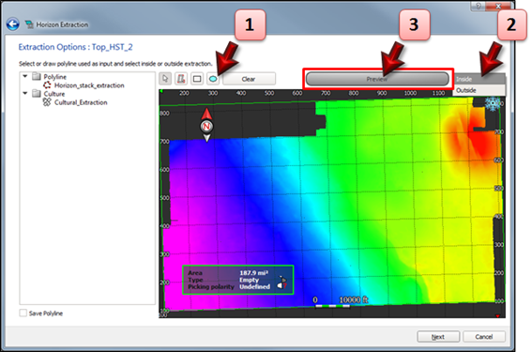Choose Inside from the extraction dropdown
This screenshot has width=532, height=352.
479,79
